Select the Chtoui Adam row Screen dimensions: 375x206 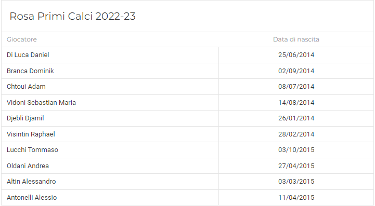[x=187, y=87]
